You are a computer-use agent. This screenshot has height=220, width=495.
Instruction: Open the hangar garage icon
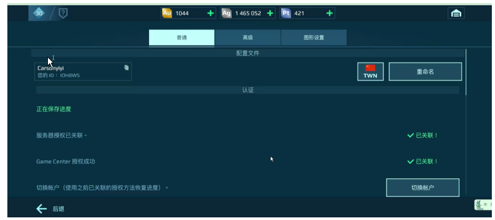[456, 13]
